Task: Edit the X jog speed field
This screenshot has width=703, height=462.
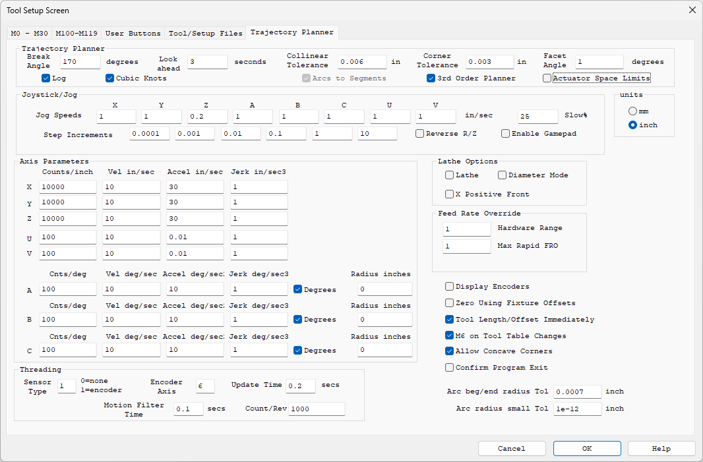Action: coord(117,117)
